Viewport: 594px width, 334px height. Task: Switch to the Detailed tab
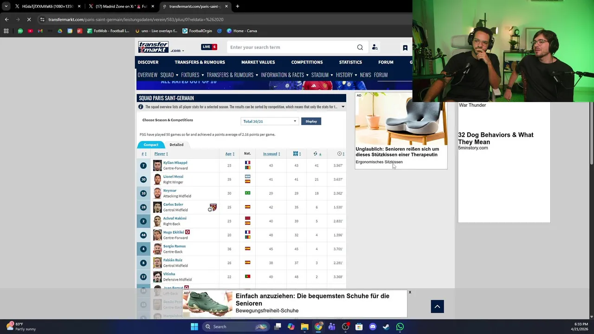pyautogui.click(x=176, y=145)
